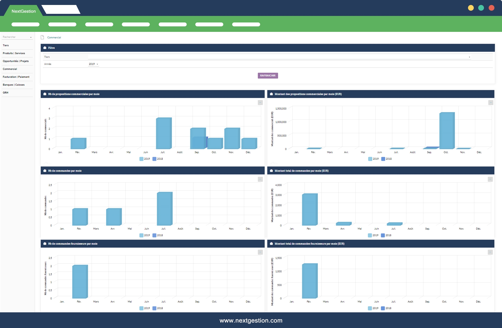The height and width of the screenshot is (328, 502).
Task: Click the Oct. bar in Montant des propositions chart
Action: (x=446, y=131)
